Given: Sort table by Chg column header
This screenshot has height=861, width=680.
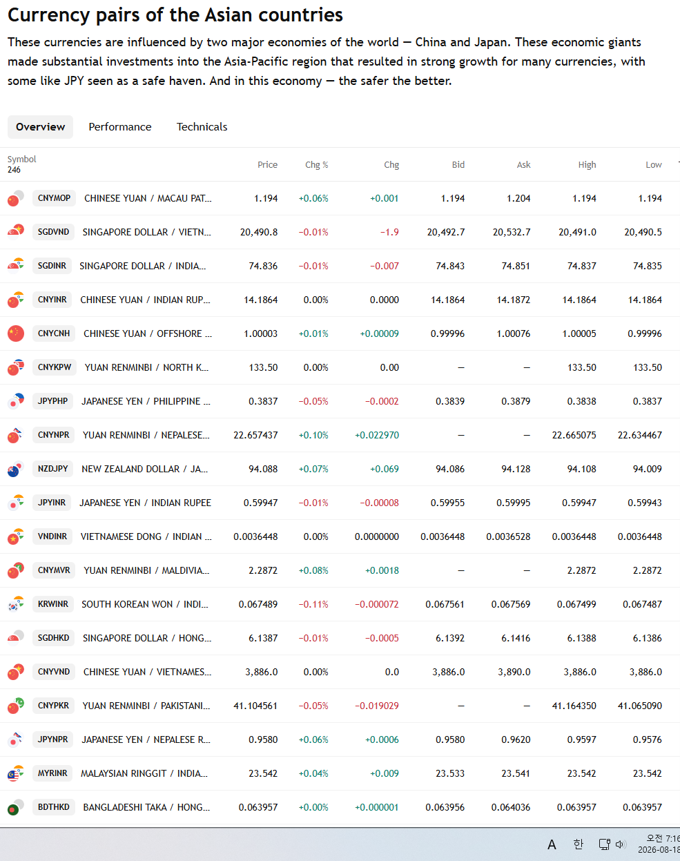Looking at the screenshot, I should [391, 165].
